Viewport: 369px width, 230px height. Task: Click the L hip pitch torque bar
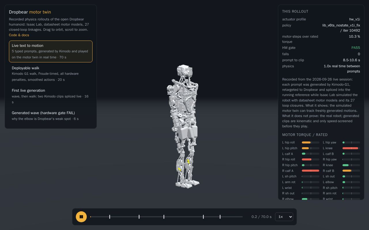click(x=310, y=148)
